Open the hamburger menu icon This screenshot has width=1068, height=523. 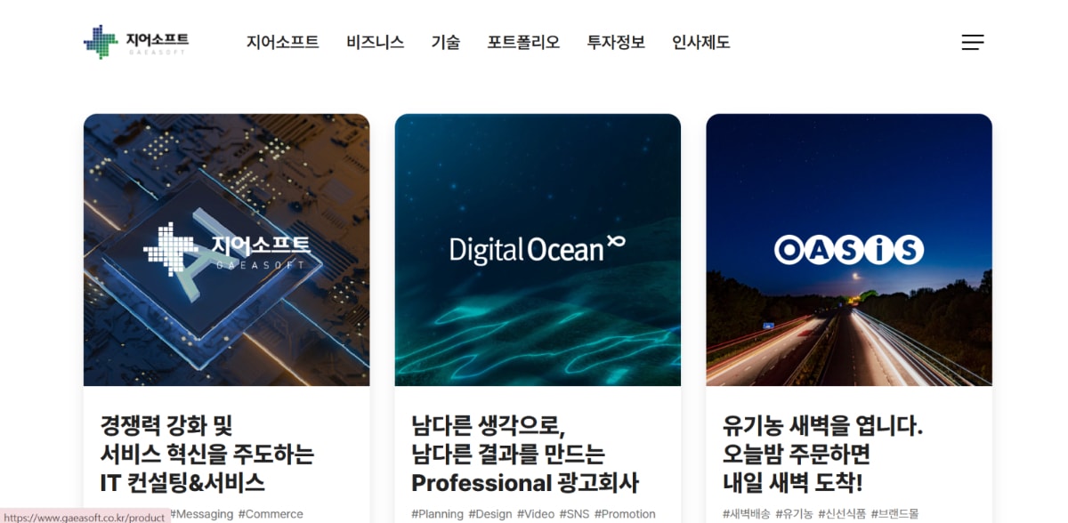point(973,42)
